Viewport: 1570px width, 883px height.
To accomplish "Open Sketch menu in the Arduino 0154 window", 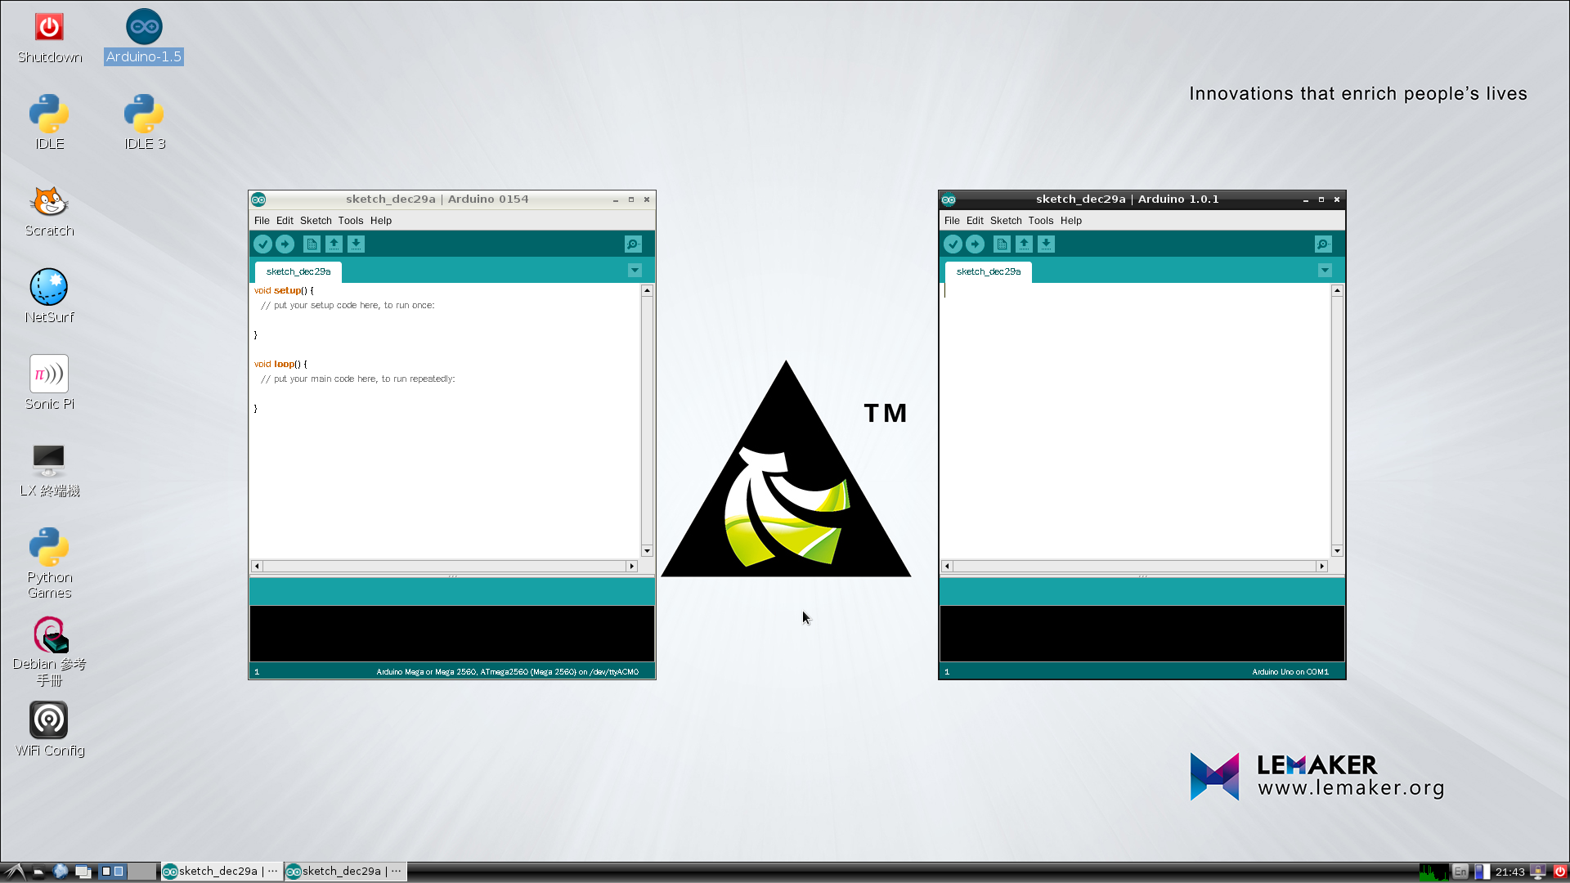I will 316,221.
